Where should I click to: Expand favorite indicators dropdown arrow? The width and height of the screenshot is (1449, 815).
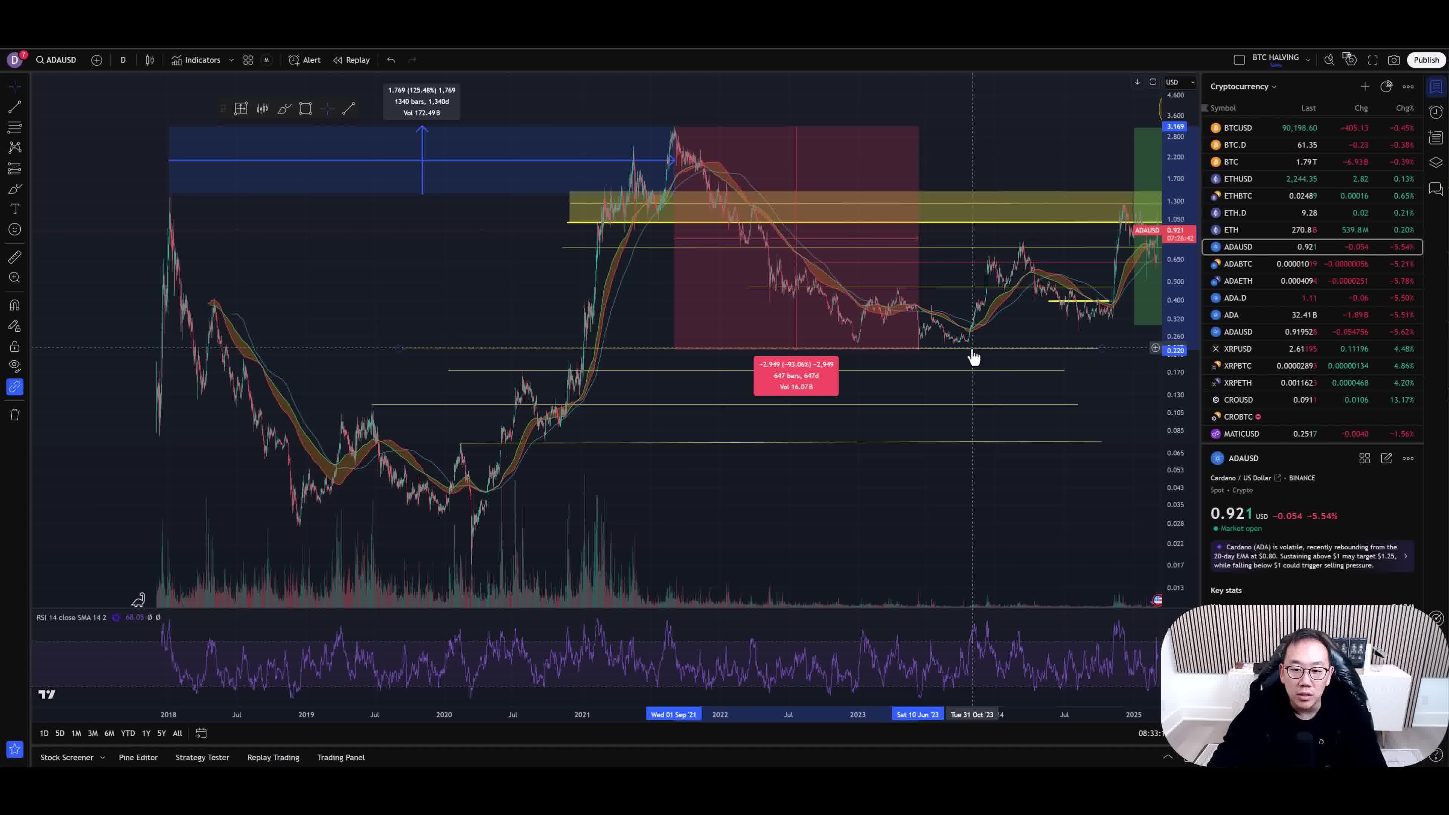(x=231, y=60)
